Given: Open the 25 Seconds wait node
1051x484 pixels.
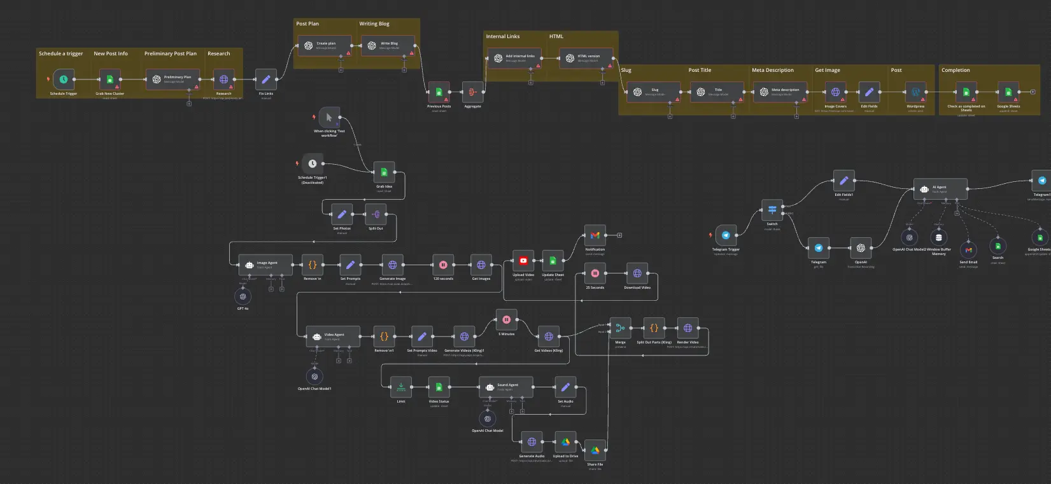Looking at the screenshot, I should click(x=595, y=273).
